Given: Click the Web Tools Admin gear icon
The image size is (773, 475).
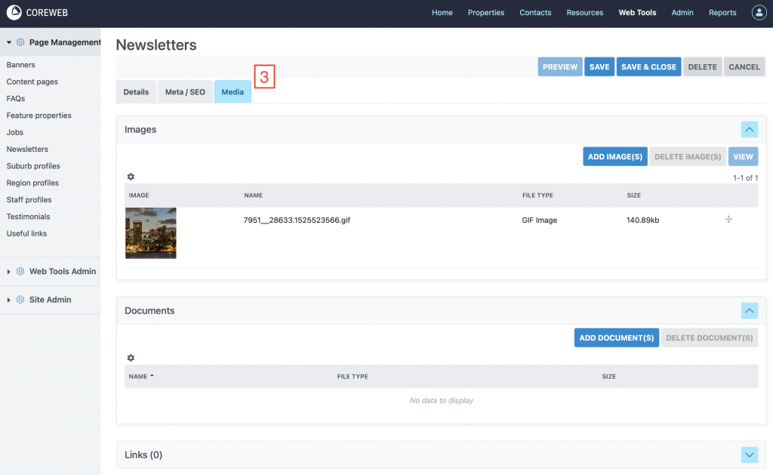Looking at the screenshot, I should (20, 272).
